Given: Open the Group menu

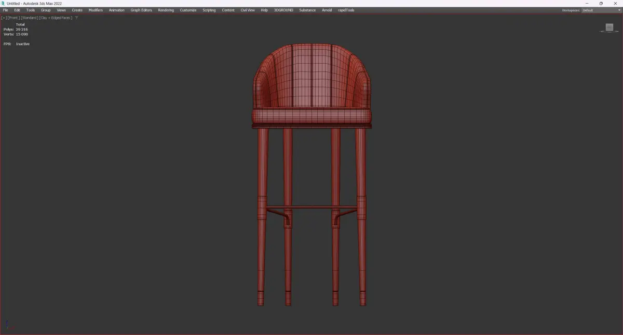Looking at the screenshot, I should pos(46,10).
